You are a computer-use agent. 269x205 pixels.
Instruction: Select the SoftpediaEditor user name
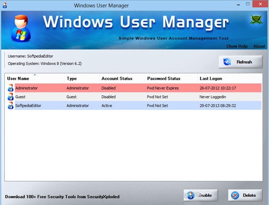click(x=28, y=106)
